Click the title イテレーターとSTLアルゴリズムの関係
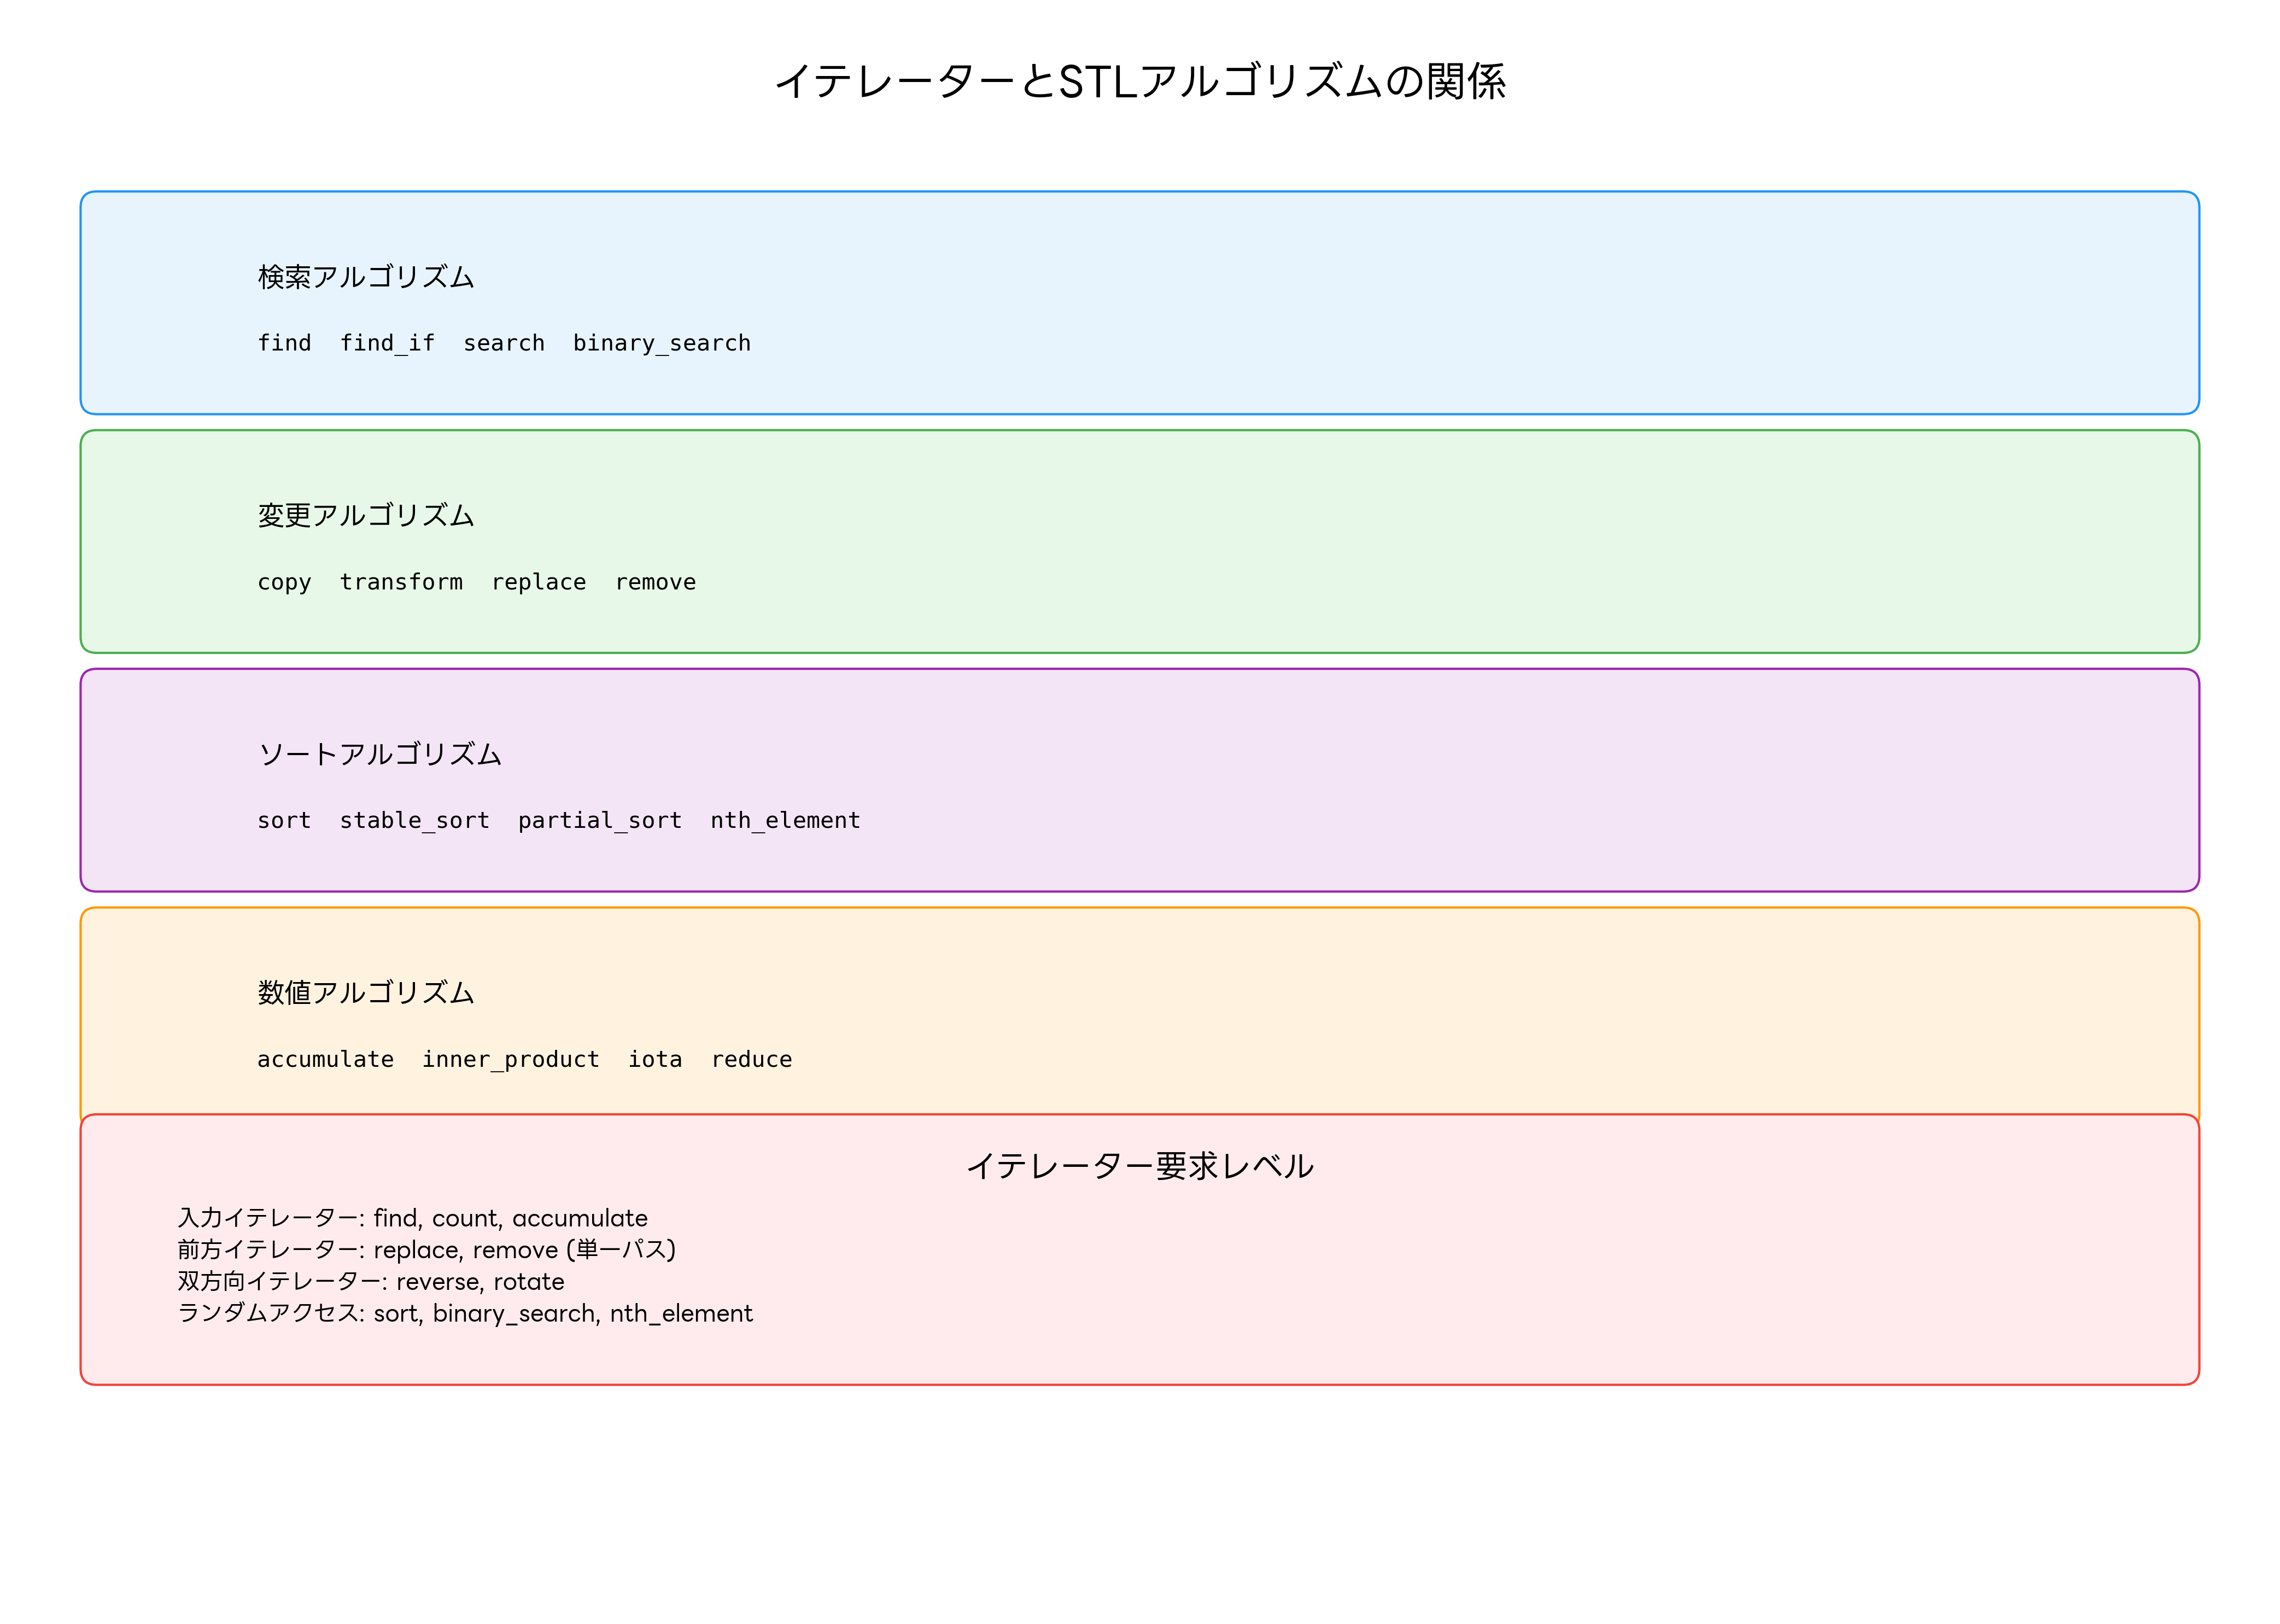The height and width of the screenshot is (1624, 2280). (1140, 81)
